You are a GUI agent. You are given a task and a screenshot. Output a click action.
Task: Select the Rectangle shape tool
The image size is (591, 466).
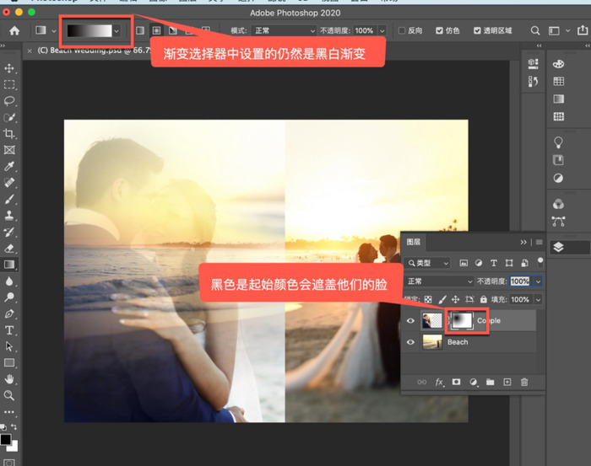coord(9,362)
